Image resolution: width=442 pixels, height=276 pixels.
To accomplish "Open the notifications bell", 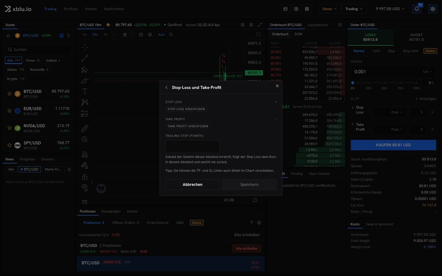I will click(x=417, y=9).
